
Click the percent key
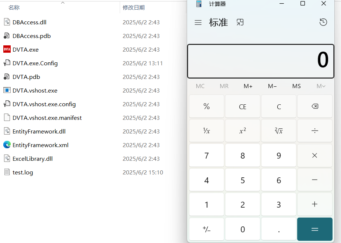(207, 106)
